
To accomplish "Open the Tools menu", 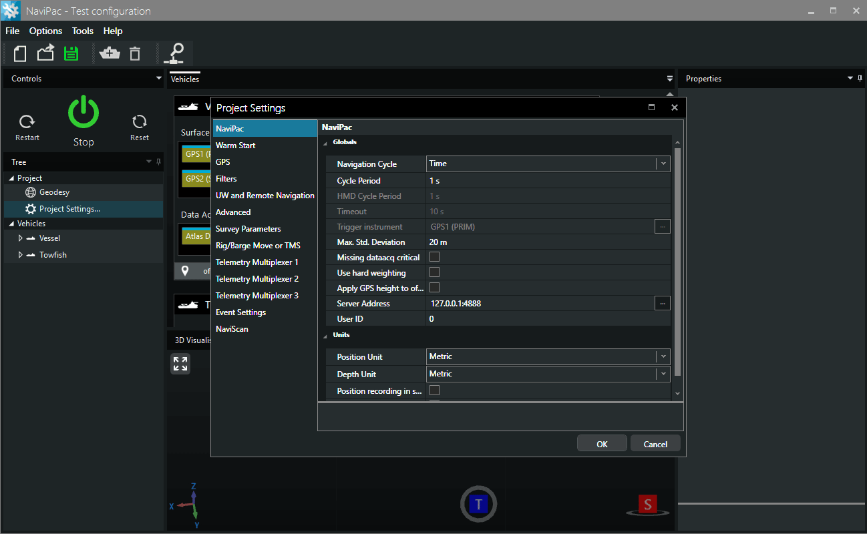I will (83, 31).
